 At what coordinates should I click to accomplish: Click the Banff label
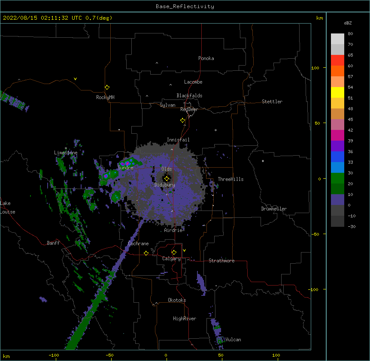point(53,243)
